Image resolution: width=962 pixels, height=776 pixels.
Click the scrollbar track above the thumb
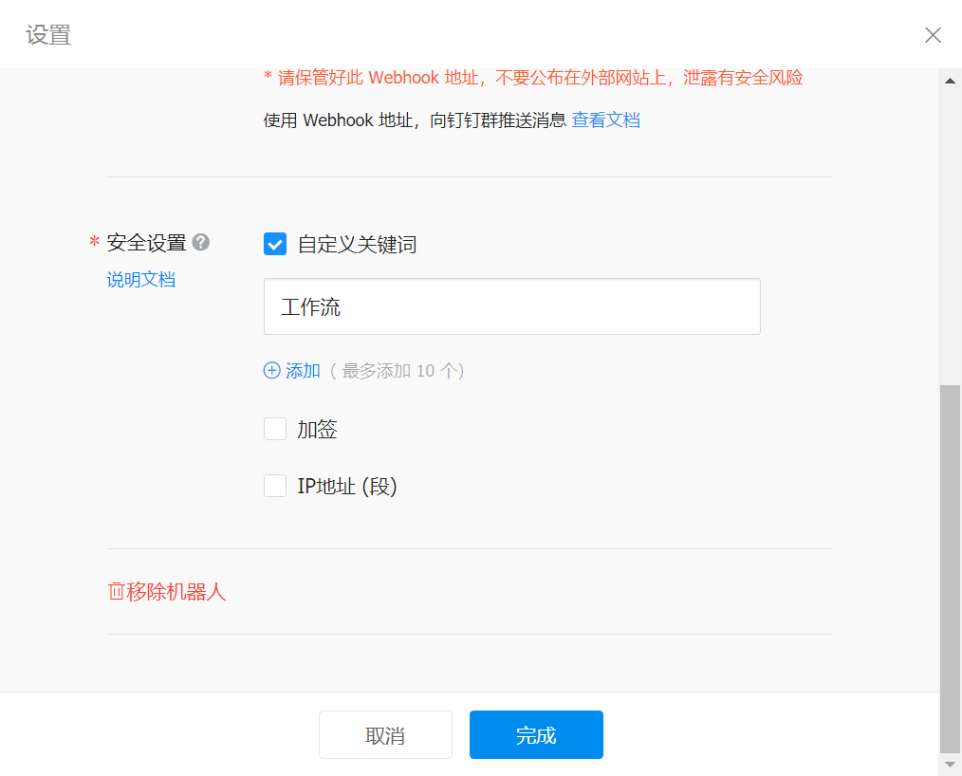coord(950,237)
